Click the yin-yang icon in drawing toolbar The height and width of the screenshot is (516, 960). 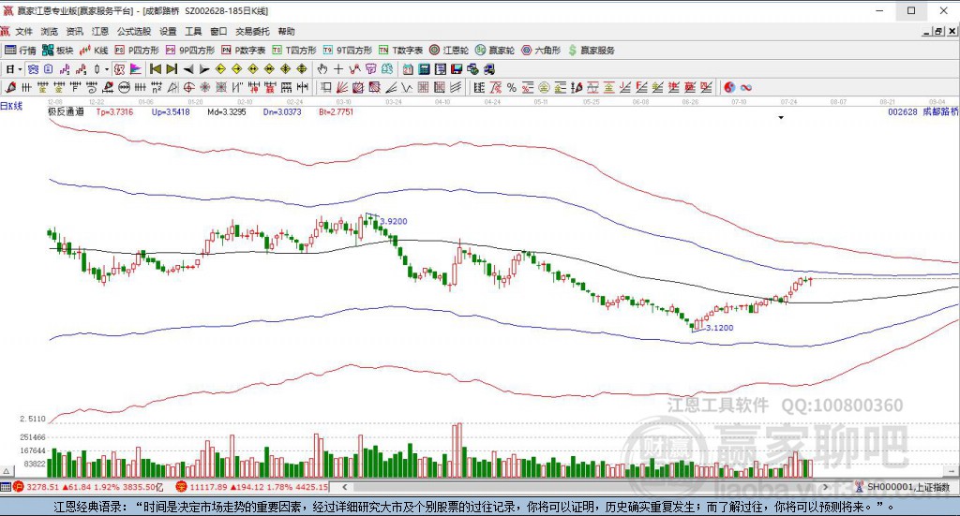point(728,87)
